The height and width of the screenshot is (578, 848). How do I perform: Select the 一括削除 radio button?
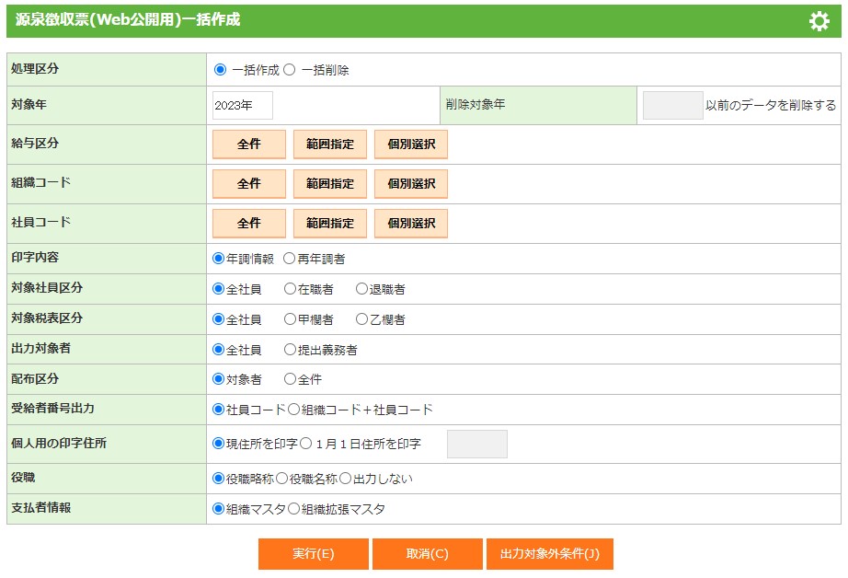pyautogui.click(x=289, y=69)
